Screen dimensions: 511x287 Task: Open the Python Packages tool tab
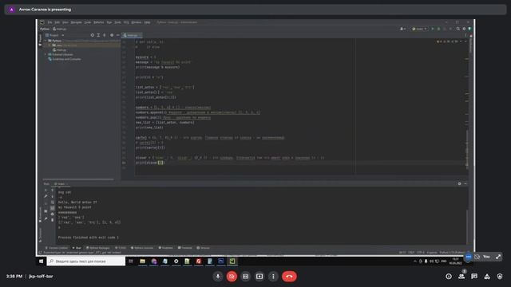tap(97, 248)
